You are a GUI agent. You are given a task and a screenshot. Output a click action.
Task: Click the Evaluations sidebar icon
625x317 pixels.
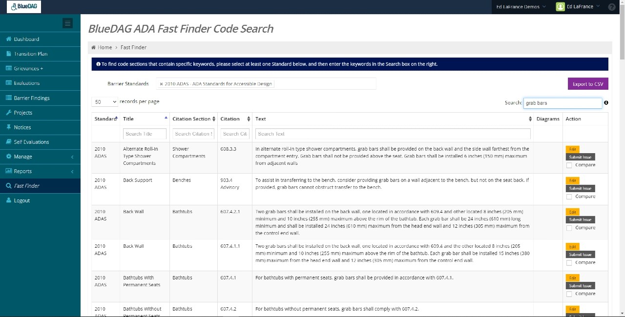tap(9, 83)
